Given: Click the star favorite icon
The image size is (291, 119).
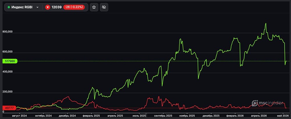Looking at the screenshot, I should tap(94, 7).
